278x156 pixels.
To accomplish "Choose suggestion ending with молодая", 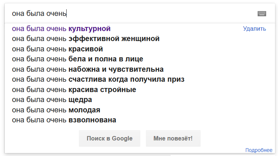I will [x=56, y=110].
